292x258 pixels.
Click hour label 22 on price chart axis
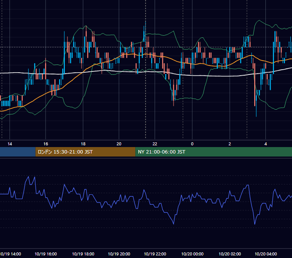click(x=155, y=144)
